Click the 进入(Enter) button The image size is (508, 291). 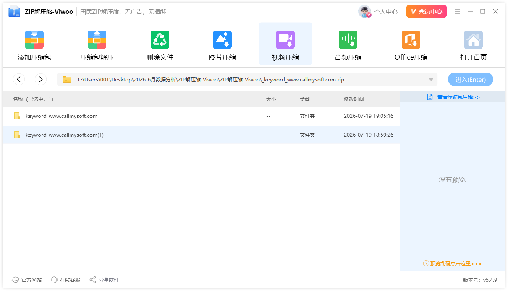[x=471, y=79]
